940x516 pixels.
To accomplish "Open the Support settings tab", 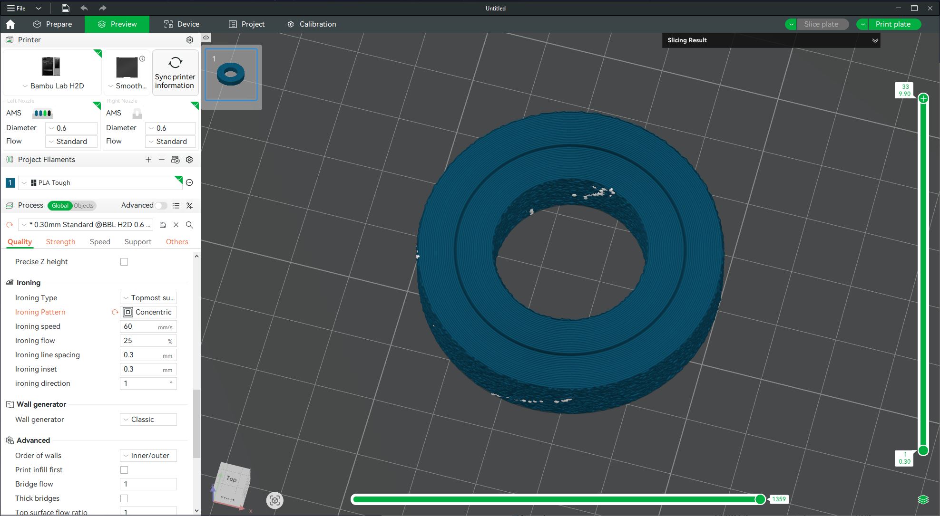I will click(x=138, y=242).
